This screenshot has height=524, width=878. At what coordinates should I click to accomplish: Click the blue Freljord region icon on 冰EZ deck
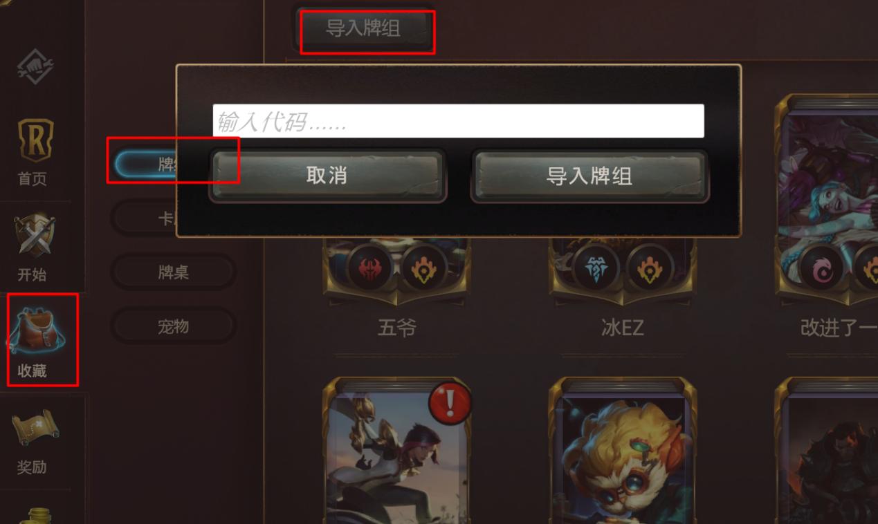595,268
